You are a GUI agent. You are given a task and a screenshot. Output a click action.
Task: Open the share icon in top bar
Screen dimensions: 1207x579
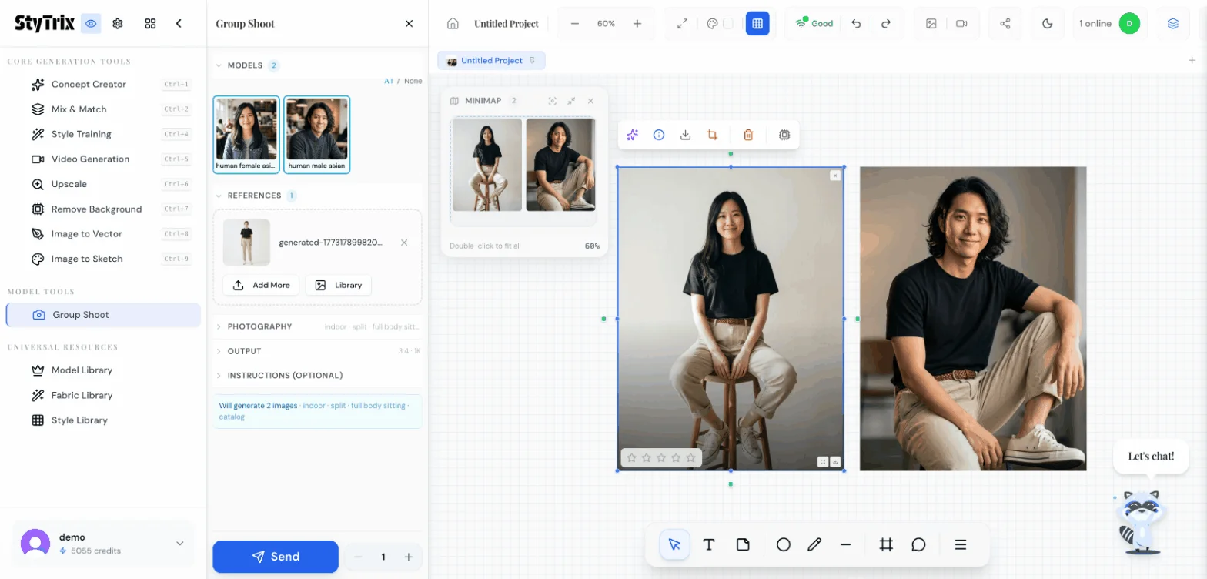pyautogui.click(x=1005, y=24)
